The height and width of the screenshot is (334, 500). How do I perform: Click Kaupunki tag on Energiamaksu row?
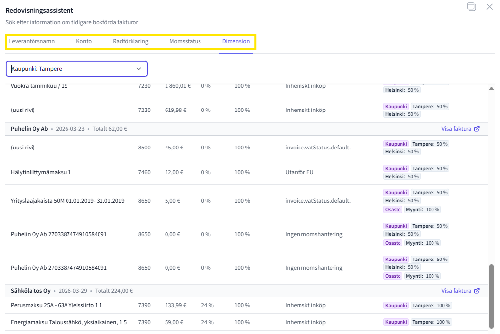coord(396,322)
